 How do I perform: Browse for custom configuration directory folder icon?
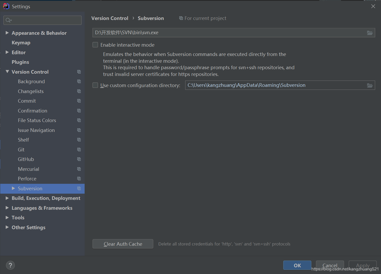coord(370,85)
